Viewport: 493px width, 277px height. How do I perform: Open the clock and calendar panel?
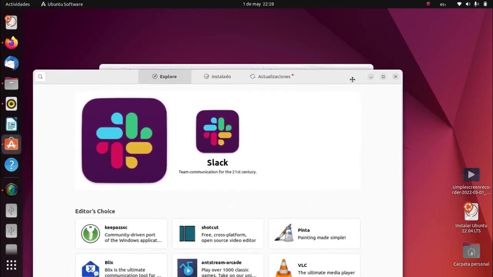(x=258, y=4)
